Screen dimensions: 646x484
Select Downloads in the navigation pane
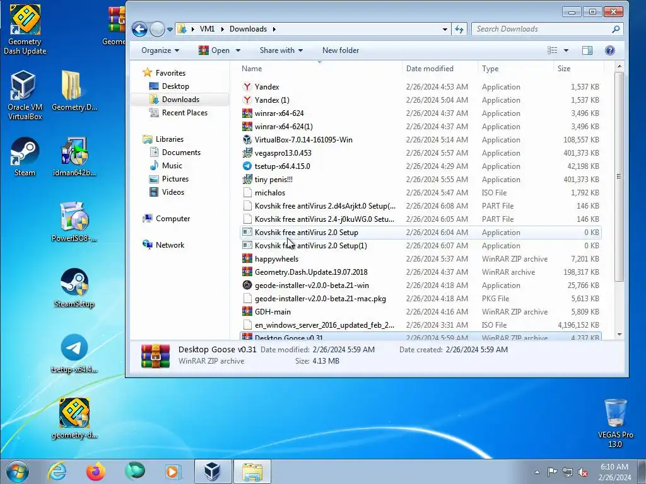click(x=180, y=99)
